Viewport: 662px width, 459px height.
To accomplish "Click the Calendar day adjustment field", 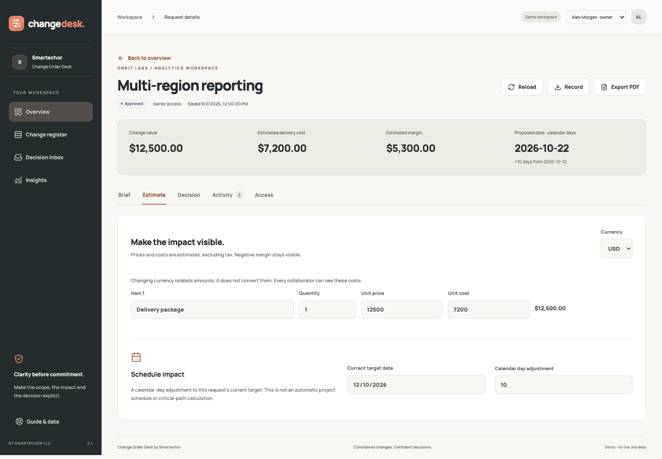I will 563,385.
